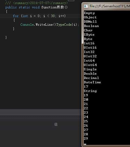Viewport: 130px width, 147px height.
Task: Click 'DateTime' in console output
Action: click(x=92, y=82)
